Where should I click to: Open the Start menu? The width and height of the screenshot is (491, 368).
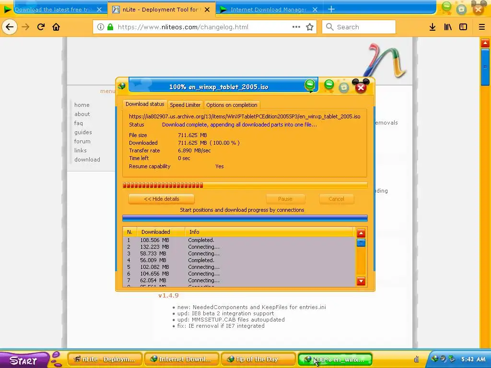[x=24, y=359]
